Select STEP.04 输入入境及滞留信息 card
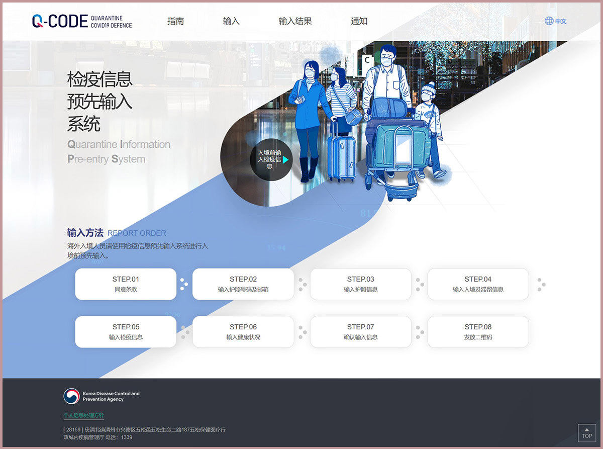Image resolution: width=603 pixels, height=449 pixels. tap(478, 284)
